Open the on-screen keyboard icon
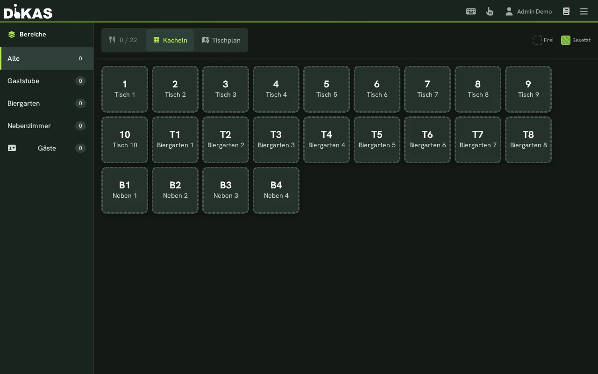The height and width of the screenshot is (374, 598). pos(471,11)
